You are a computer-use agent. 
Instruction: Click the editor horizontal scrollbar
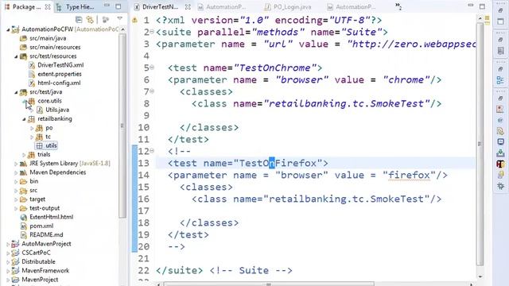(x=269, y=284)
